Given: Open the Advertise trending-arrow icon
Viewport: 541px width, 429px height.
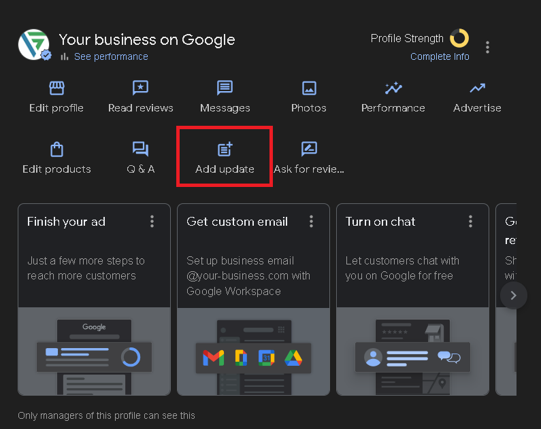Looking at the screenshot, I should point(477,88).
